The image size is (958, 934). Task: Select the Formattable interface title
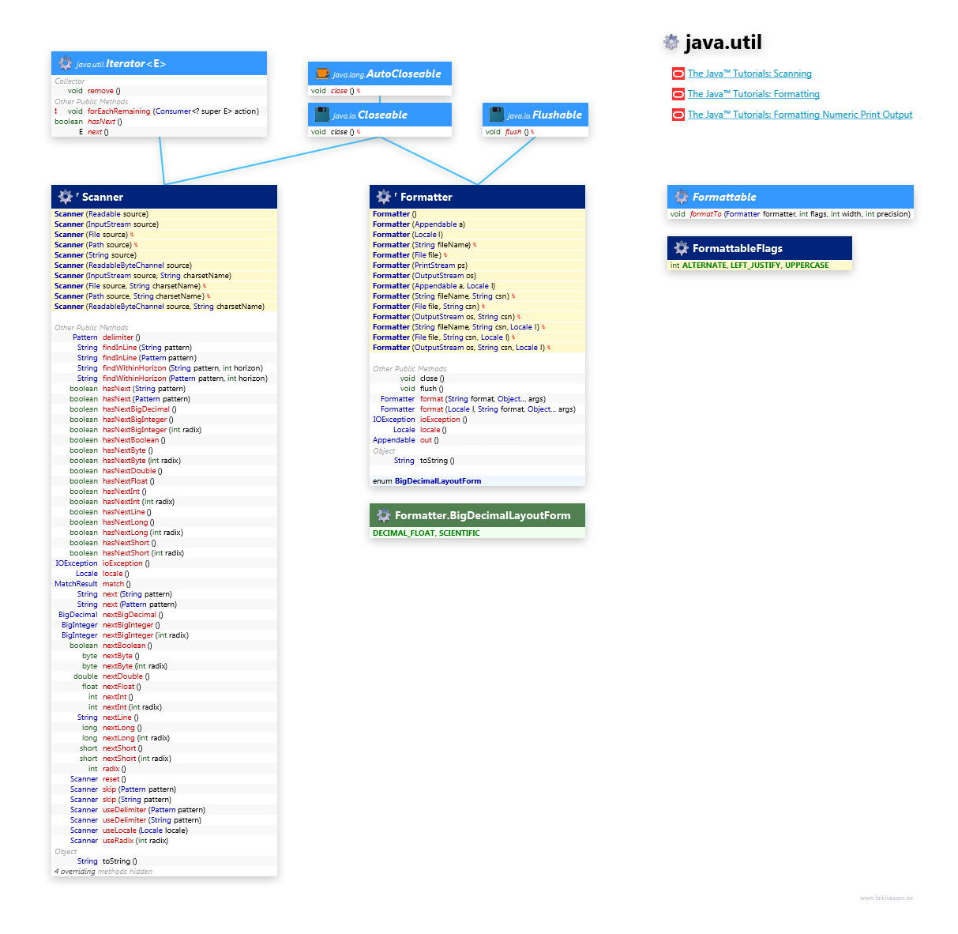(x=724, y=197)
